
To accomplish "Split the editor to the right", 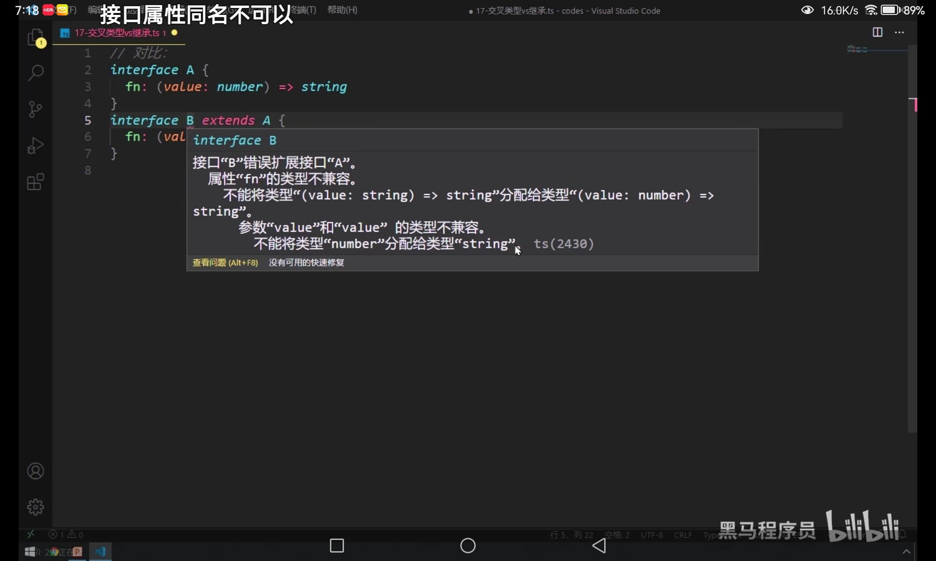I will pyautogui.click(x=877, y=32).
